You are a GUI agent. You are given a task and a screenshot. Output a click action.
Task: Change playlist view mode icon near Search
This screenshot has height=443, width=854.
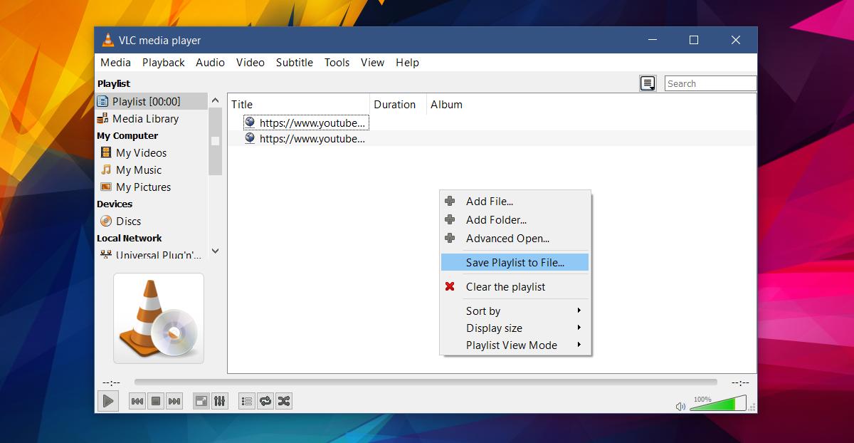648,83
